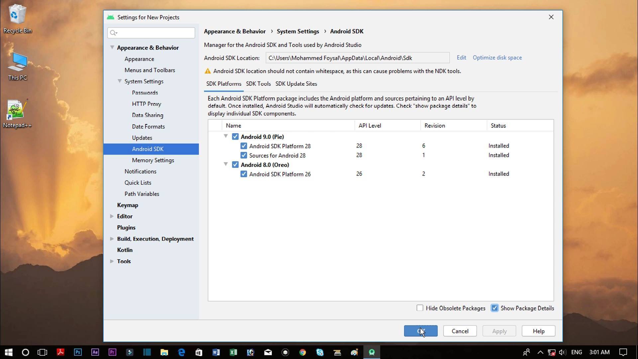Uncheck Sources for Android 28 checkbox
The image size is (638, 359).
[244, 155]
